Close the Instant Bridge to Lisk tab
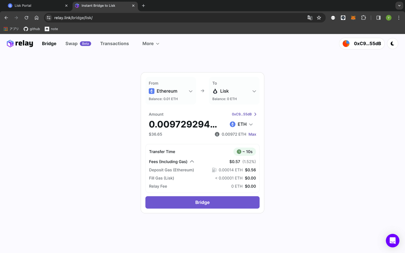The width and height of the screenshot is (405, 253). tap(133, 6)
